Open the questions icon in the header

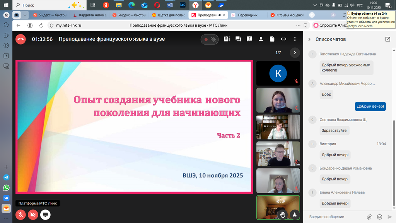tap(250, 39)
